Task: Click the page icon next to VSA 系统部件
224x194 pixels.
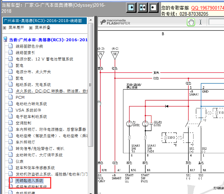Action: click(10, 110)
